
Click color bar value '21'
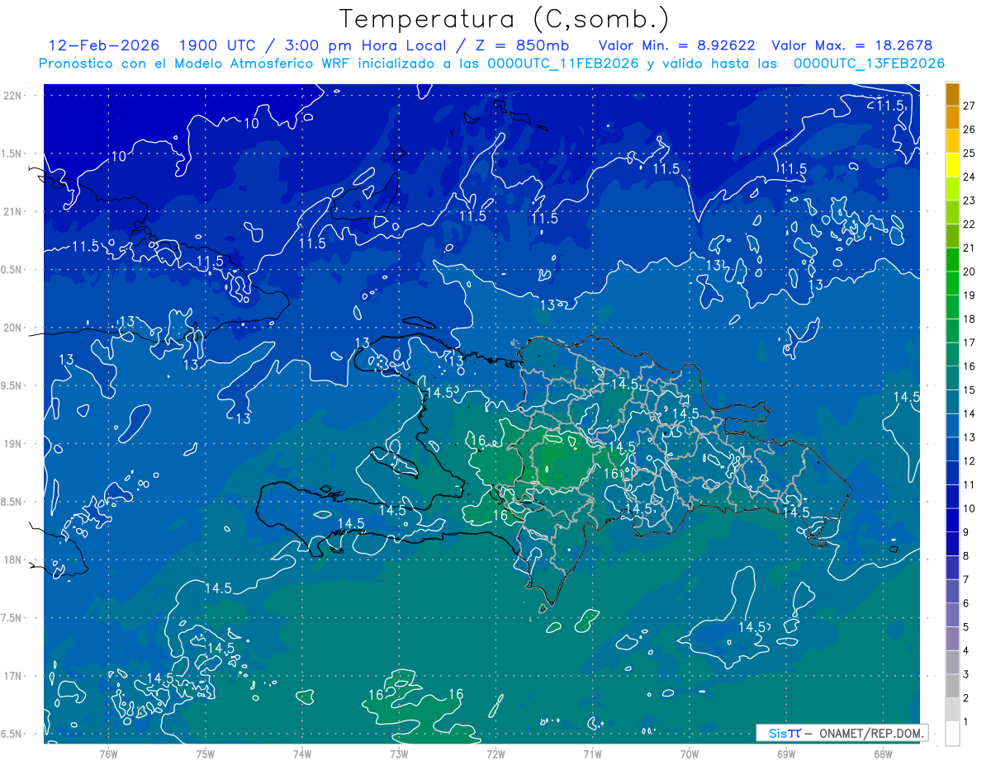coord(969,248)
